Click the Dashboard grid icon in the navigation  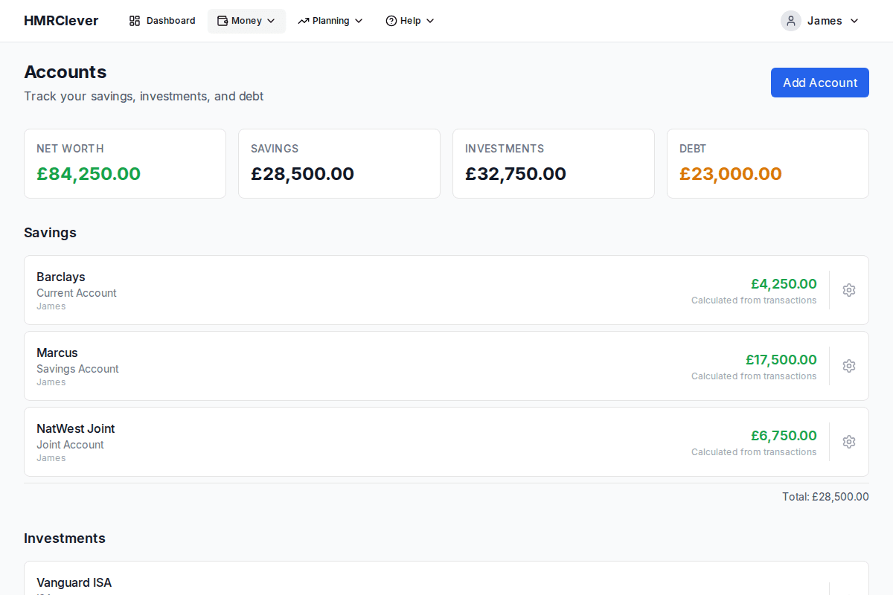pyautogui.click(x=135, y=20)
